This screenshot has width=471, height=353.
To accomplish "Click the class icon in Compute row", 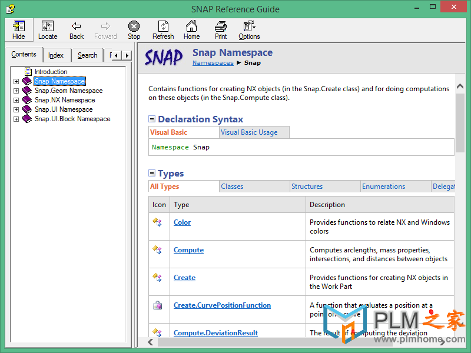I will pos(157,249).
